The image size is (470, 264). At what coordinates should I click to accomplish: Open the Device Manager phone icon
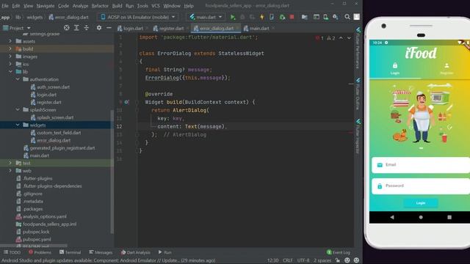(326, 17)
